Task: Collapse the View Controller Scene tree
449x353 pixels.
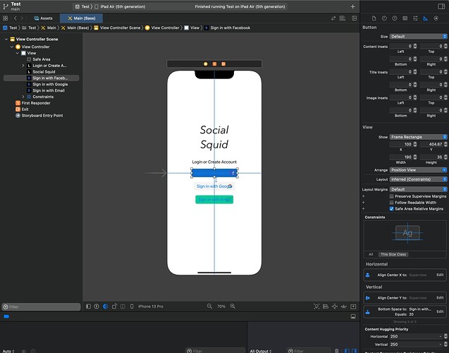Action: click(6, 39)
